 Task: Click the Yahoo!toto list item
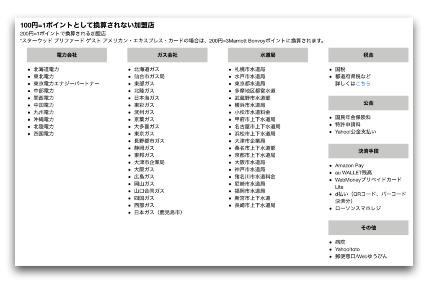tap(347, 249)
